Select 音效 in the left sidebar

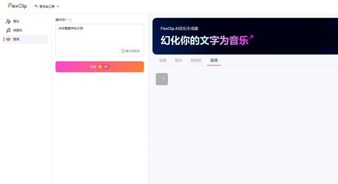(x=25, y=39)
